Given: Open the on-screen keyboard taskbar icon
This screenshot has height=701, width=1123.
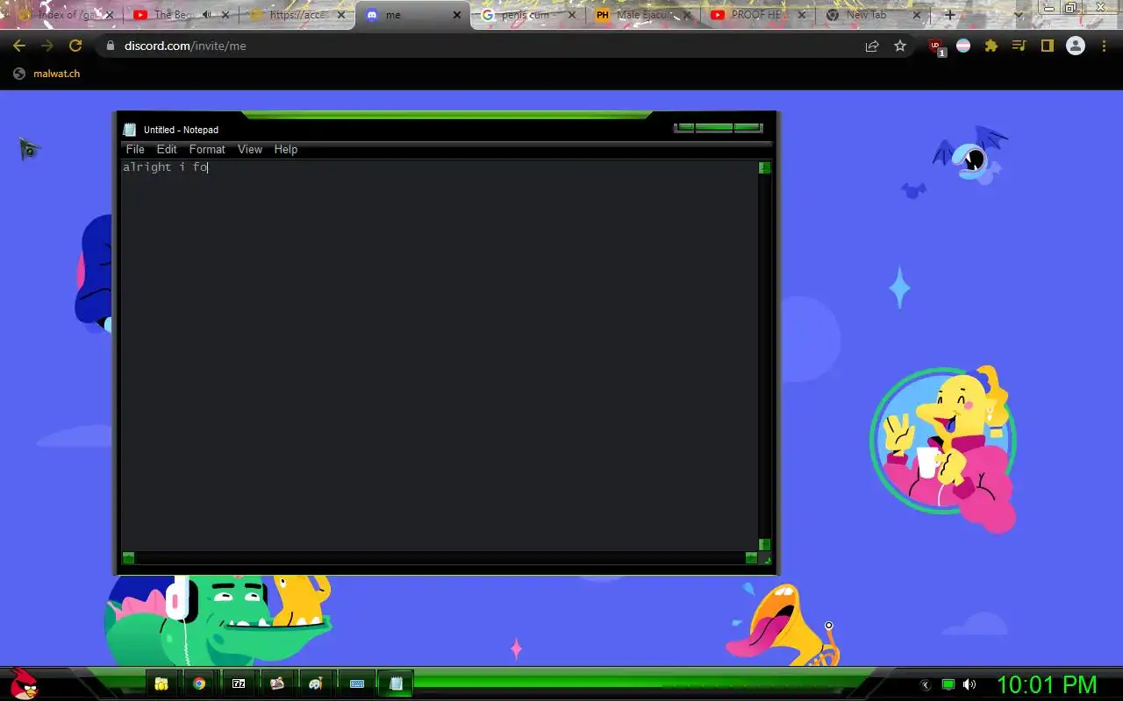Looking at the screenshot, I should coord(357,683).
